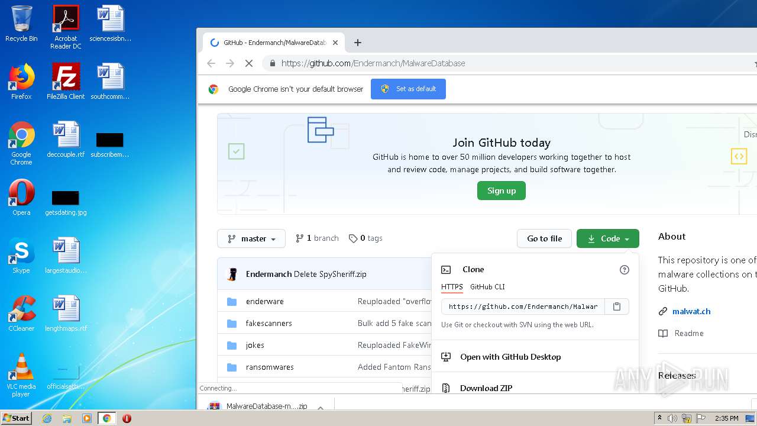Open the Skype desktop shortcut
757x426 pixels.
click(21, 256)
